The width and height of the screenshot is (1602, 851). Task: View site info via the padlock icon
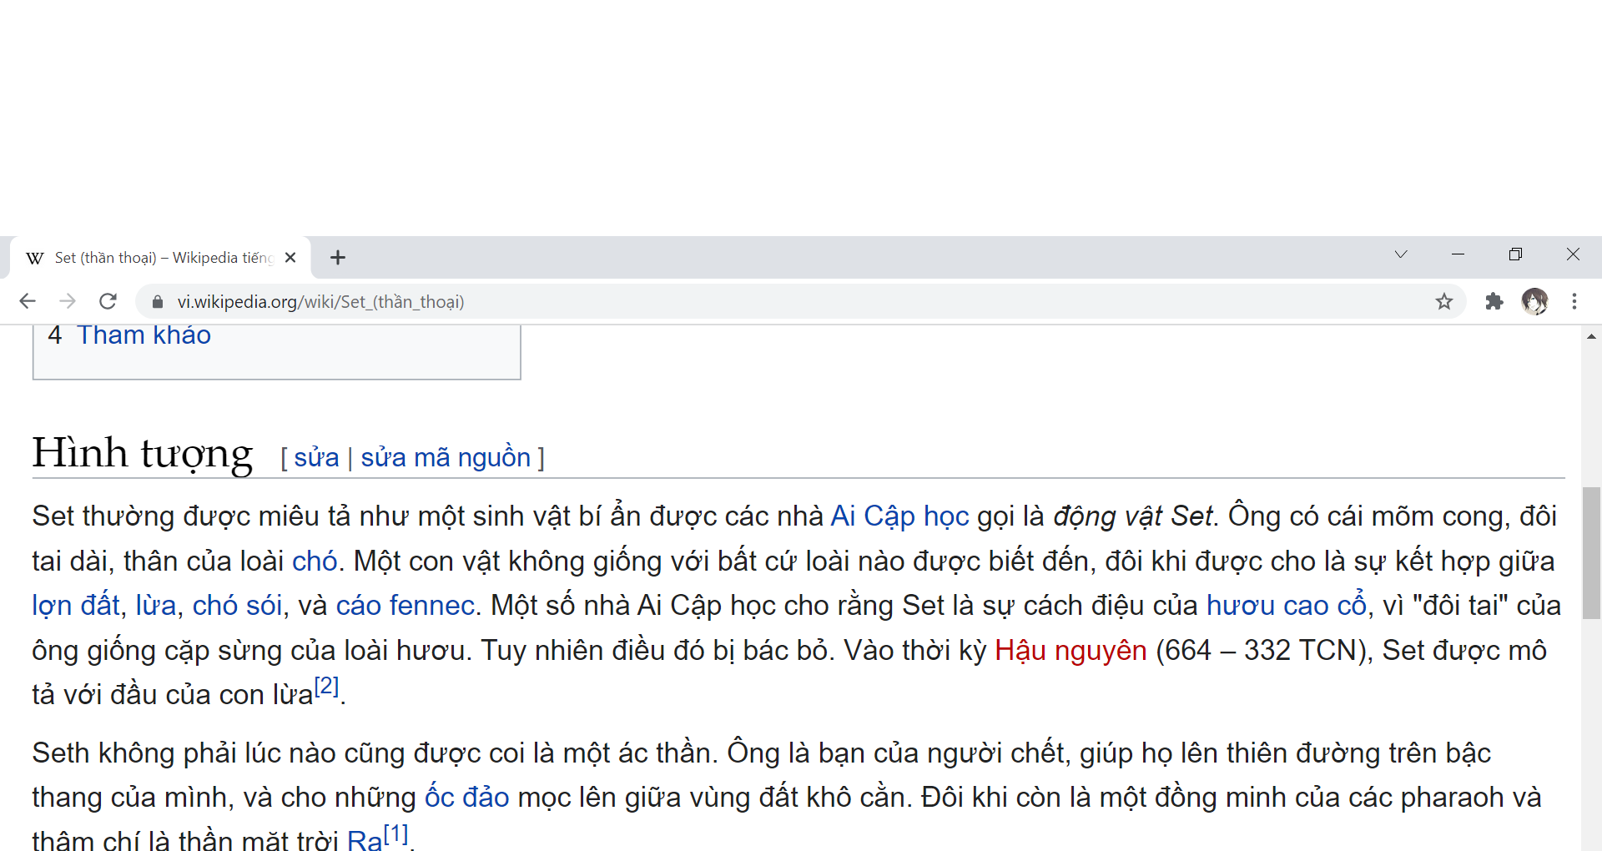[x=158, y=302]
